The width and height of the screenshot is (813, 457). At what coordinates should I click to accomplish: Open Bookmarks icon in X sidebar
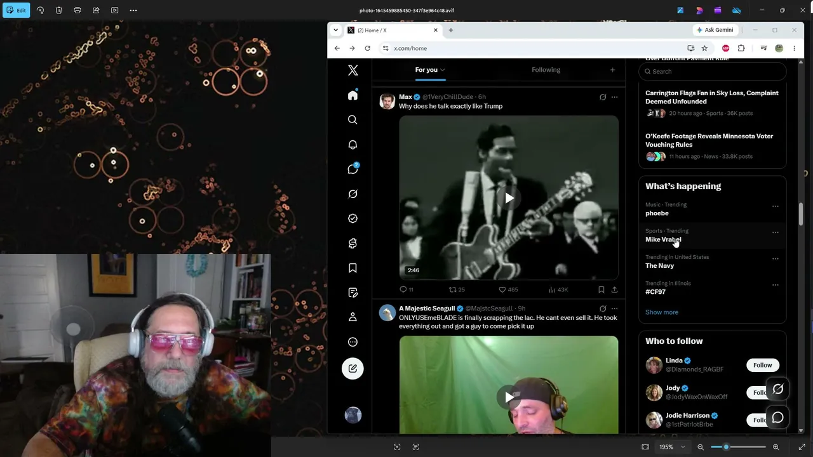click(353, 268)
